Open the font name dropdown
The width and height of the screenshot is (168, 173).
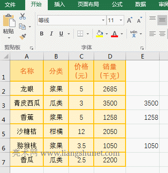(103, 20)
